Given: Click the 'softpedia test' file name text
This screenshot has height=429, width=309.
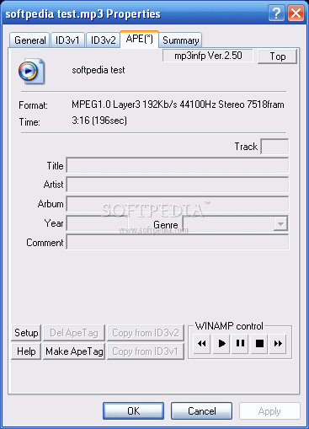Looking at the screenshot, I should pos(99,70).
